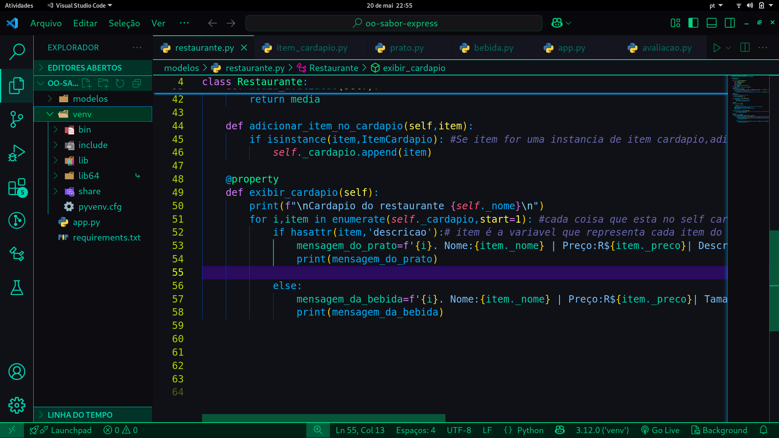Select interpreter 3.12.0 ('venv')
This screenshot has width=779, height=438.
tap(602, 430)
